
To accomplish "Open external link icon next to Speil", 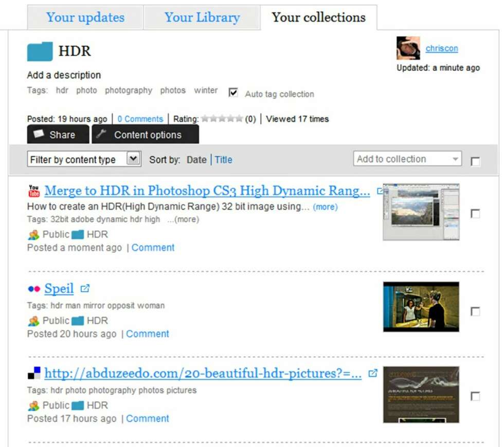I will [x=85, y=288].
